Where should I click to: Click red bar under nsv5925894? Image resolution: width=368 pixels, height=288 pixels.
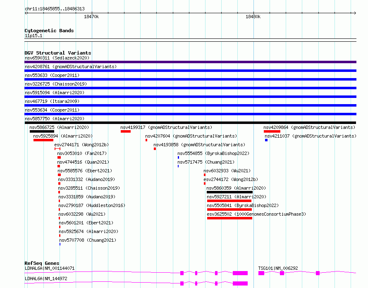coord(43,140)
